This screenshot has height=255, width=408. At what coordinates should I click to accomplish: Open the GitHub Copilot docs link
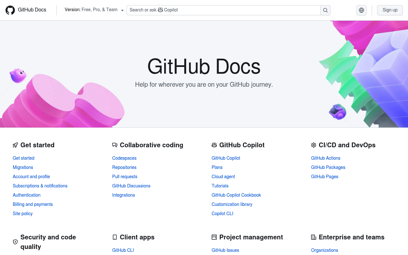(x=226, y=158)
